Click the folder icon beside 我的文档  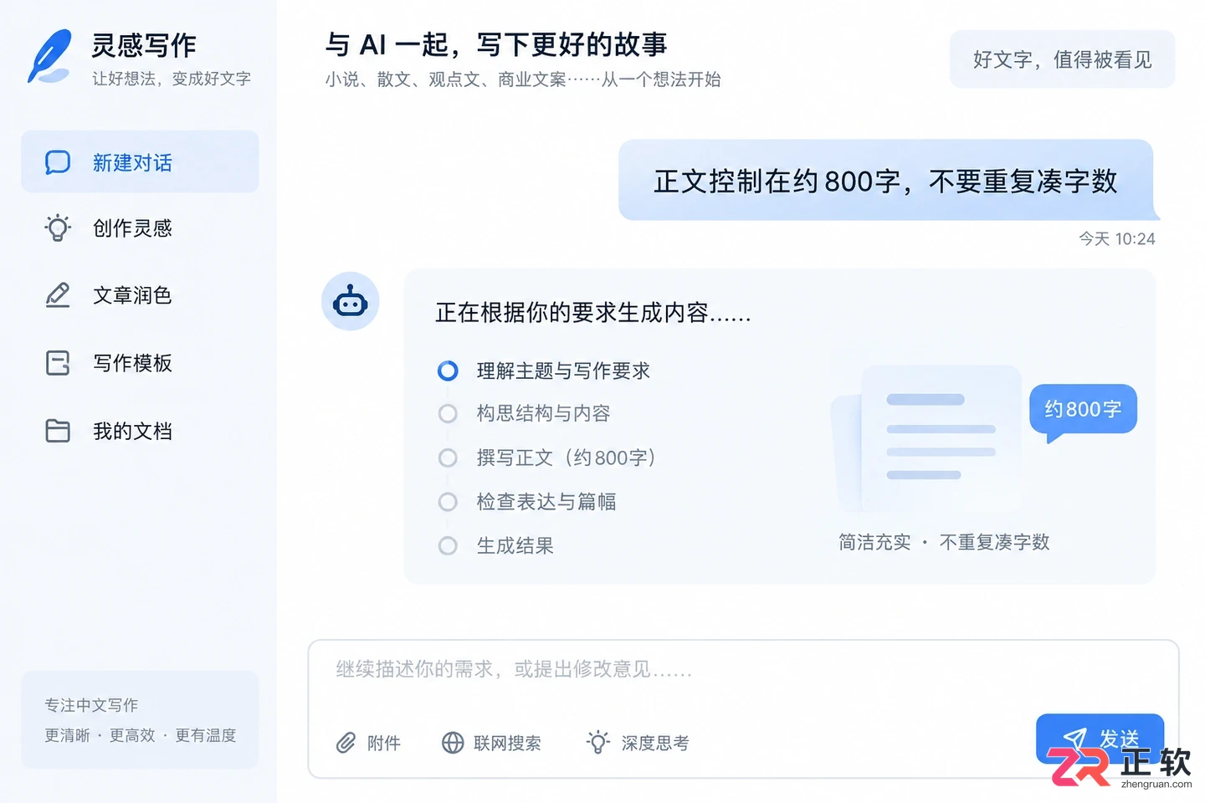(x=58, y=430)
